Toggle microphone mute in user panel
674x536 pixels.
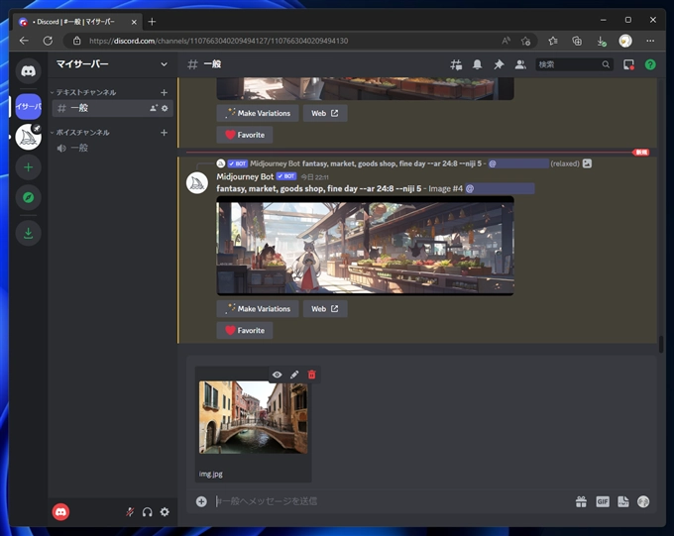tap(130, 512)
